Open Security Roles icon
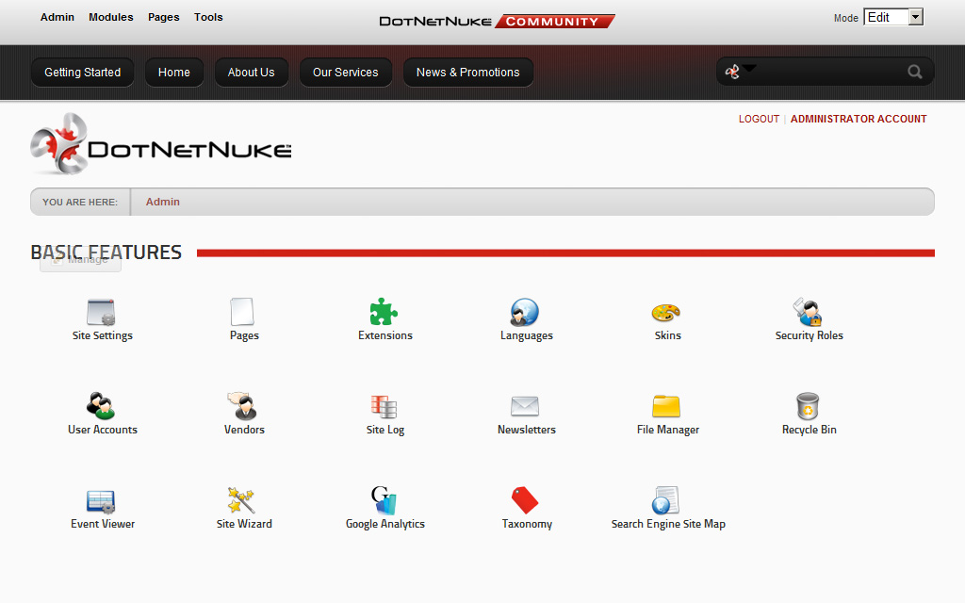The height and width of the screenshot is (603, 965). pos(808,313)
